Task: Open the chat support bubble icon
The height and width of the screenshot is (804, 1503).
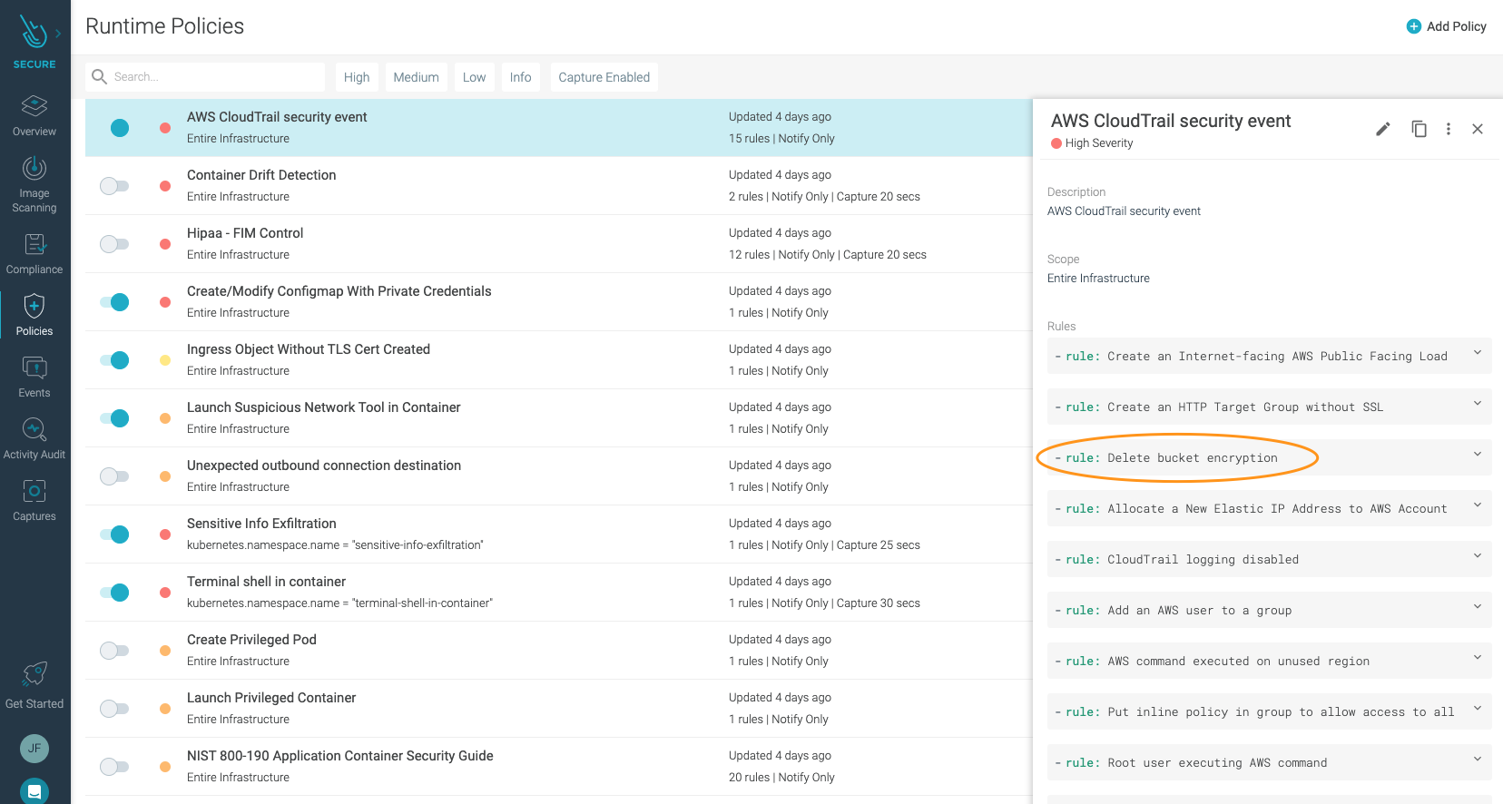Action: [x=34, y=791]
